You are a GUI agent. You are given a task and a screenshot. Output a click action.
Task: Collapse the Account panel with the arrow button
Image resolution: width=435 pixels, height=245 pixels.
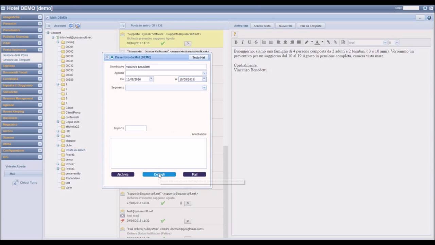(x=49, y=26)
